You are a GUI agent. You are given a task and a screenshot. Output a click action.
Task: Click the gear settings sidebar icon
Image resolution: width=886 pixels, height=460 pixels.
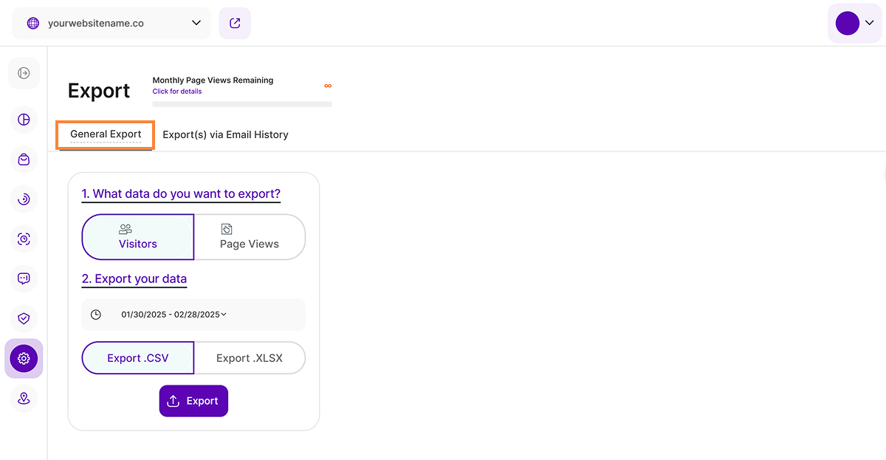point(24,359)
